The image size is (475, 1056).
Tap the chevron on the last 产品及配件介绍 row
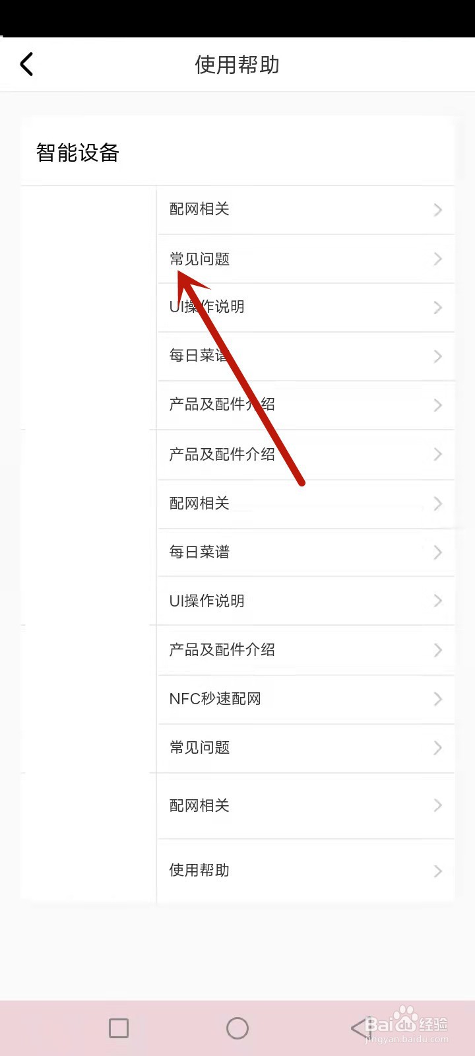(438, 650)
